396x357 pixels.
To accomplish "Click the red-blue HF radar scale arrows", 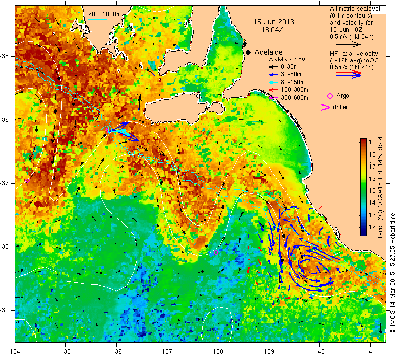I will tap(348, 74).
